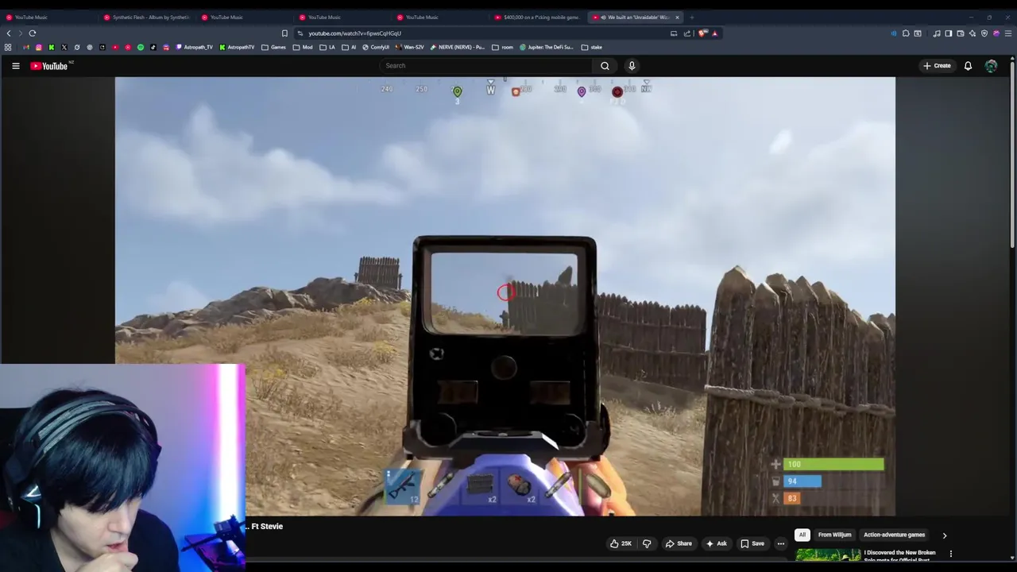Click the Create button
Screen dimensions: 1017x572
(938, 66)
